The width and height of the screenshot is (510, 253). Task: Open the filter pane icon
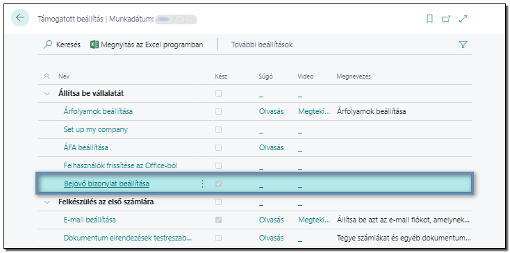463,45
